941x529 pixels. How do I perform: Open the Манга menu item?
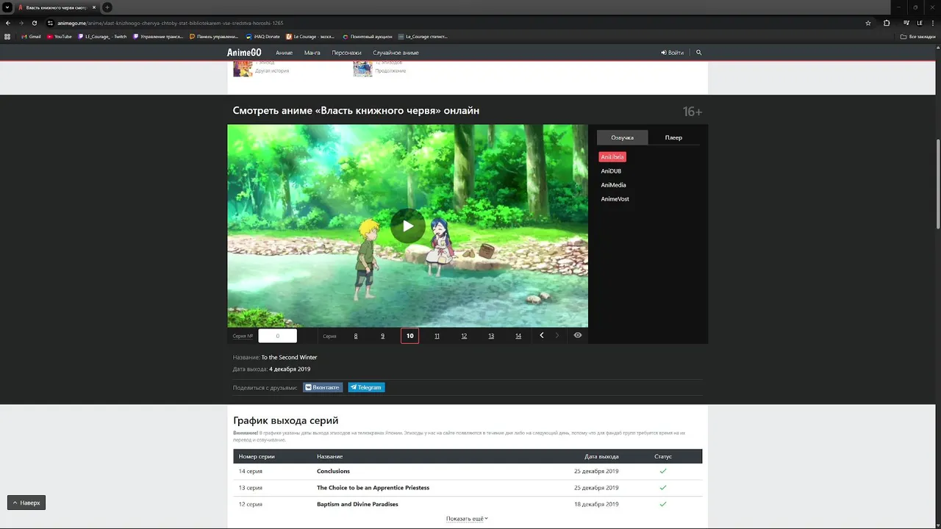click(312, 53)
